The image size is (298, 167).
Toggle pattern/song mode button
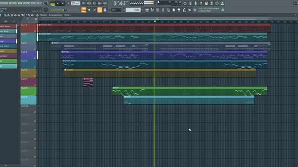click(53, 3)
